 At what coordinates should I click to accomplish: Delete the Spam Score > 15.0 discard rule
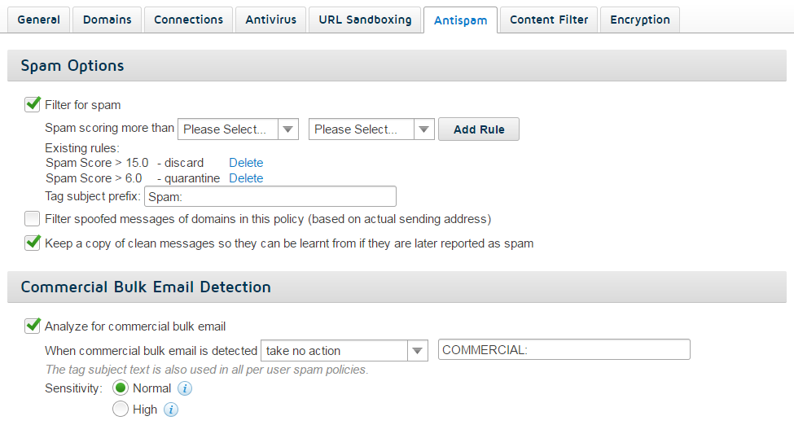coord(246,163)
